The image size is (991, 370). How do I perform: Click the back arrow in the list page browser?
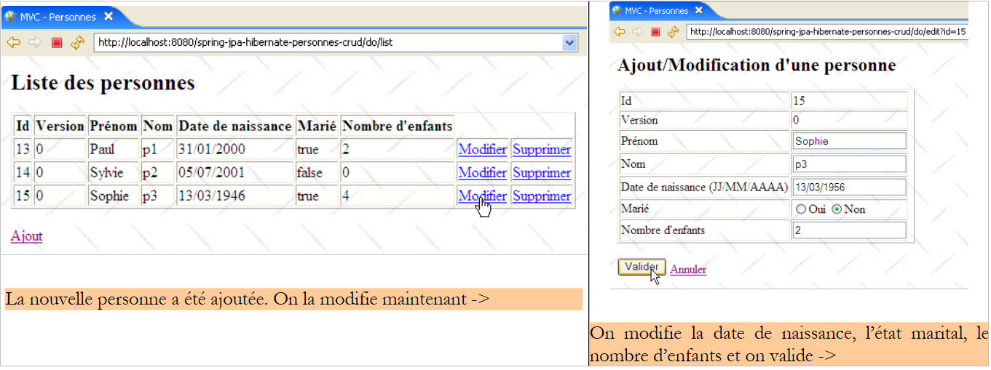pyautogui.click(x=13, y=43)
